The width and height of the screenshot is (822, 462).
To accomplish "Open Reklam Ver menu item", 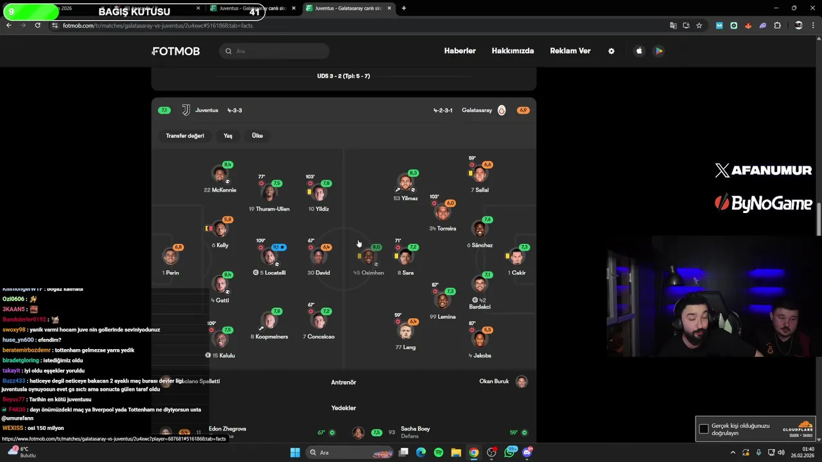I will [570, 51].
